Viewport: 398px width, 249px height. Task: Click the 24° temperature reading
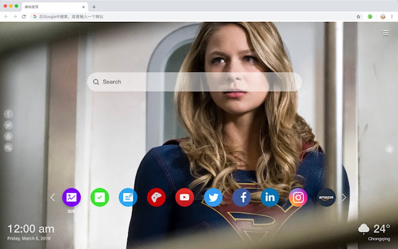tap(382, 229)
